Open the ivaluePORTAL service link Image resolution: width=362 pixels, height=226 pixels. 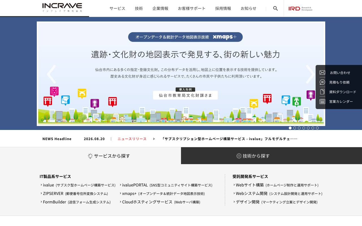166,185
